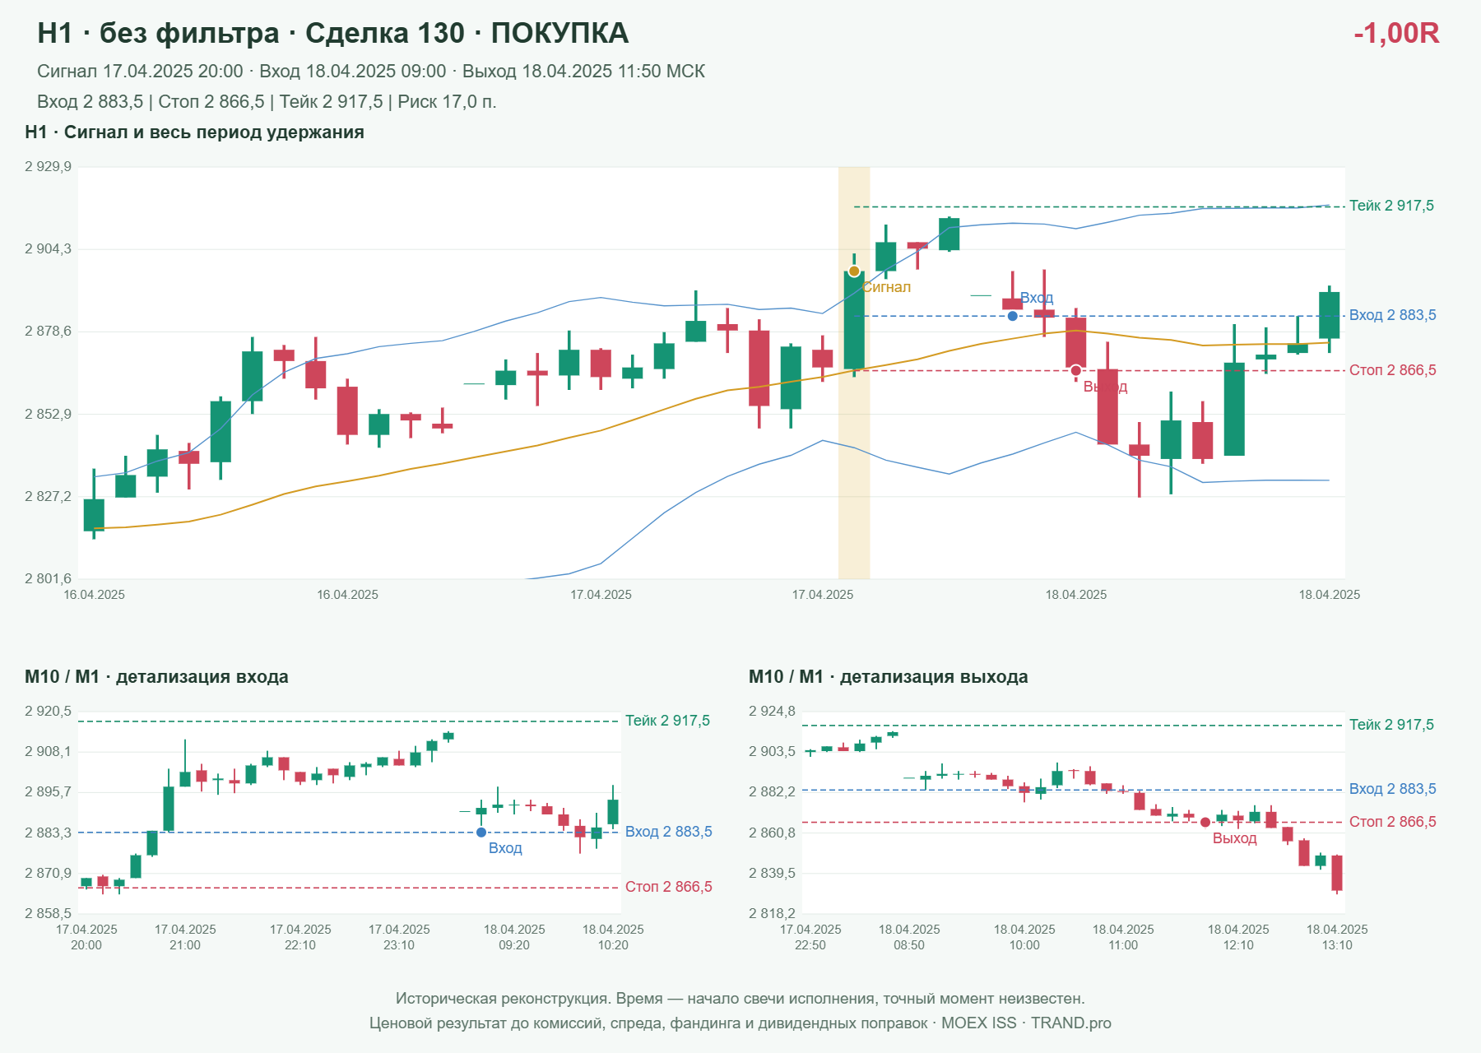Click the 2 801,6 axis value on H1 chart
1481x1053 pixels.
coord(48,579)
